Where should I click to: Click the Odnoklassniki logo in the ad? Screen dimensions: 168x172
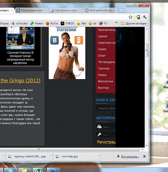79,40
